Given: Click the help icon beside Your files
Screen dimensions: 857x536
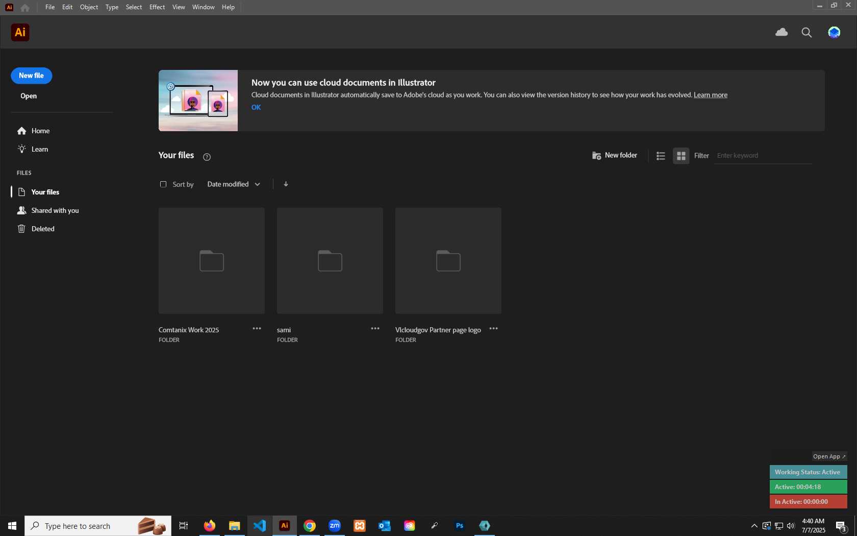Looking at the screenshot, I should [207, 157].
